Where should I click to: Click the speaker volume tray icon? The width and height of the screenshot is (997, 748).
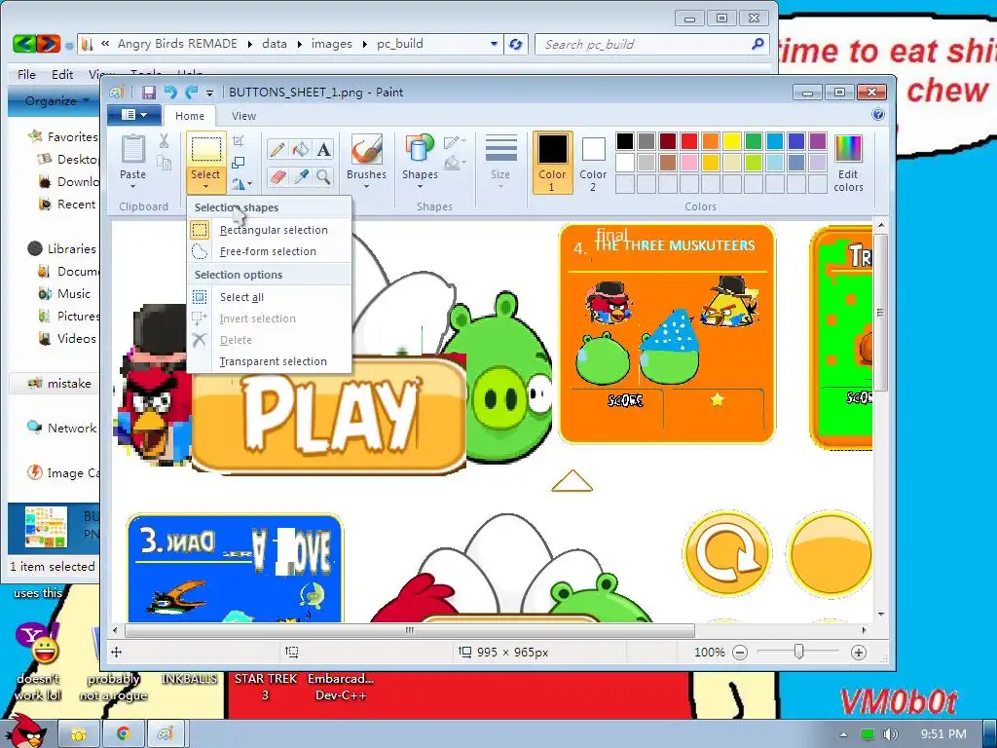[891, 734]
